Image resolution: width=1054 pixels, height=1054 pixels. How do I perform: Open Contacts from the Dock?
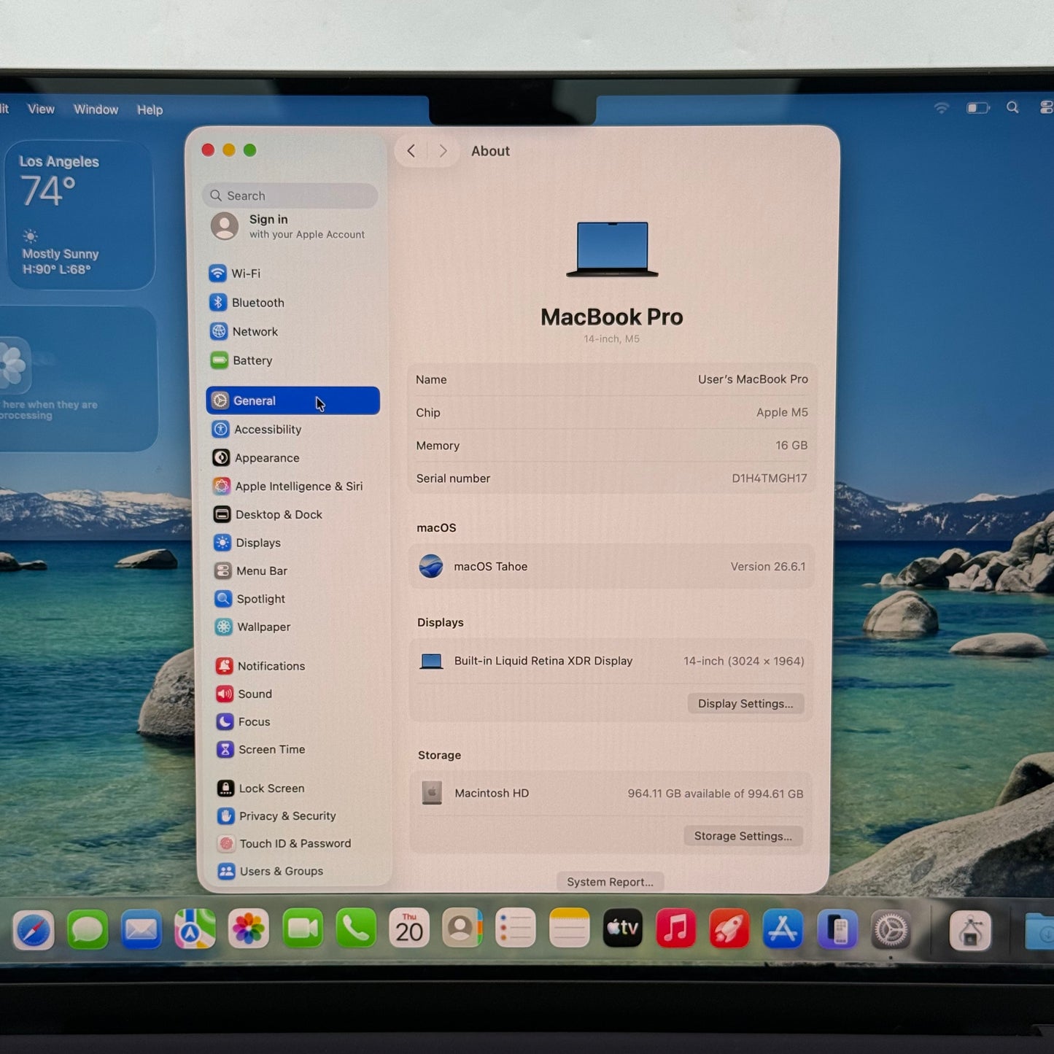click(462, 929)
